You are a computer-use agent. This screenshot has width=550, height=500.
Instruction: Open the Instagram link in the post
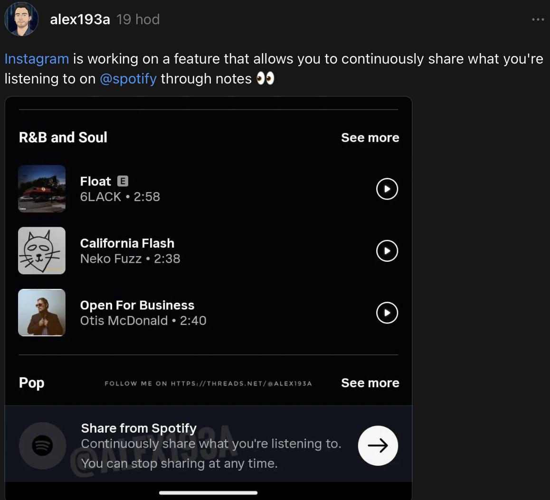37,59
